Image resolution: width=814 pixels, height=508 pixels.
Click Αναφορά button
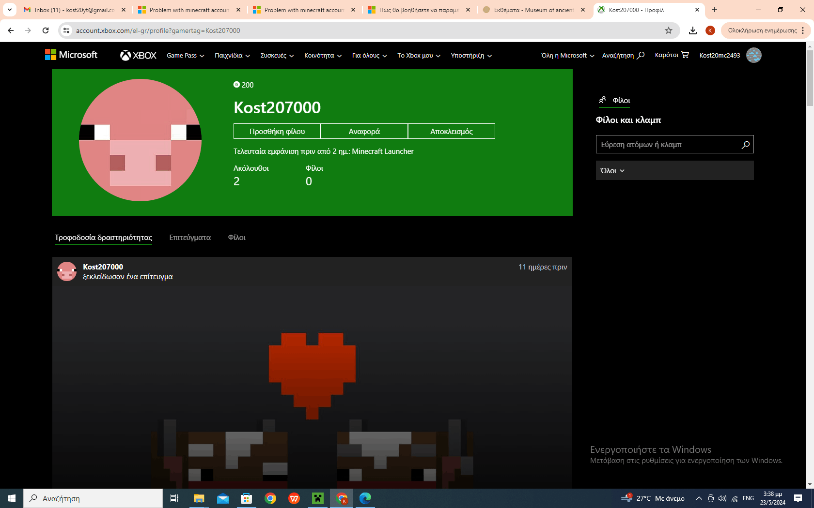[x=364, y=131]
